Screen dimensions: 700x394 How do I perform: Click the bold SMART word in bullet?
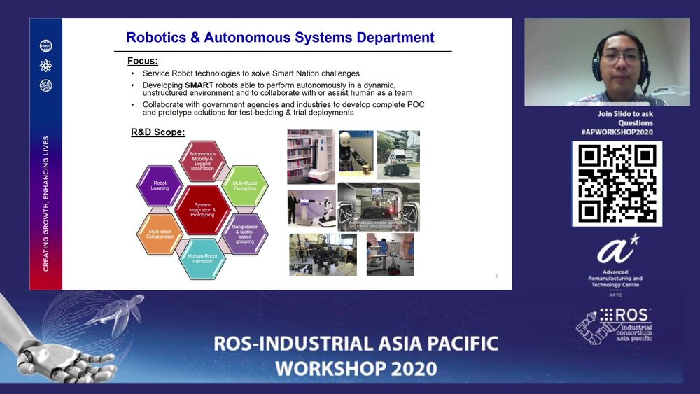pyautogui.click(x=199, y=85)
